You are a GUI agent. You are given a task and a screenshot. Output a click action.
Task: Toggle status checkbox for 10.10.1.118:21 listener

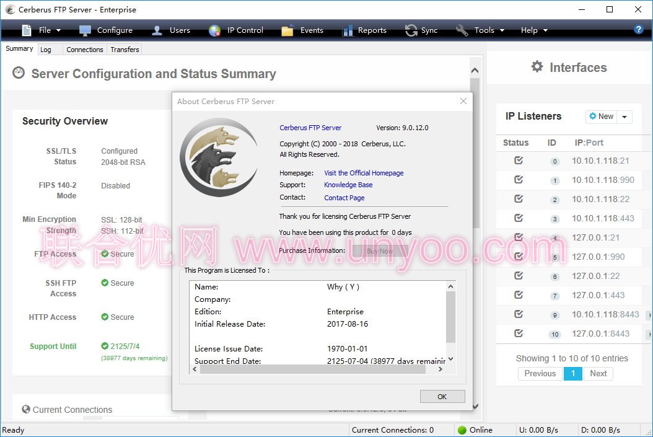[519, 161]
